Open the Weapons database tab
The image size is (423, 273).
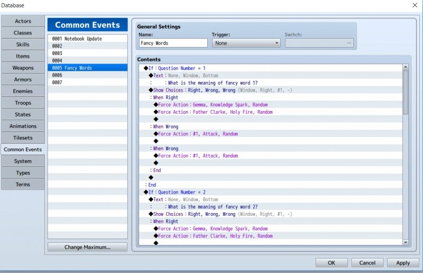[x=23, y=68]
